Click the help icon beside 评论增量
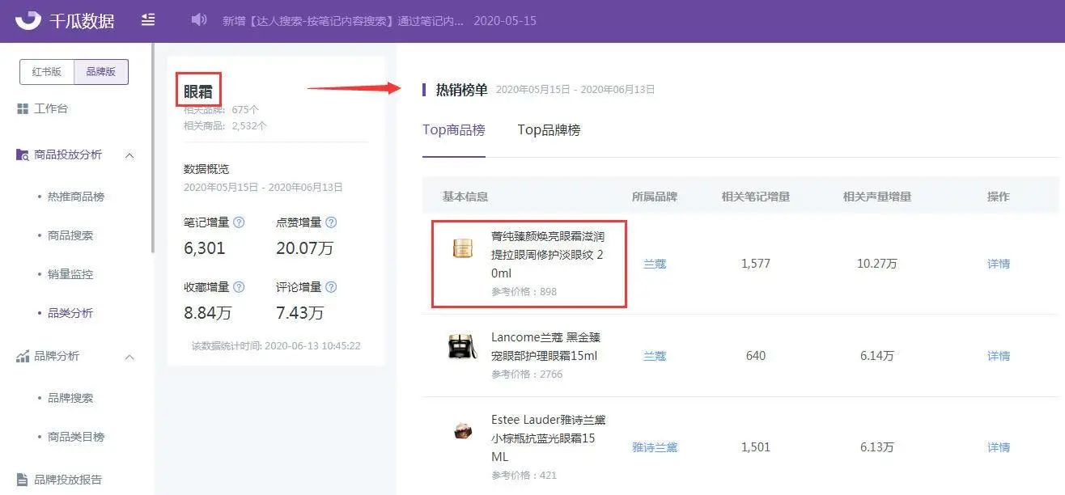This screenshot has width=1065, height=495. click(x=331, y=287)
